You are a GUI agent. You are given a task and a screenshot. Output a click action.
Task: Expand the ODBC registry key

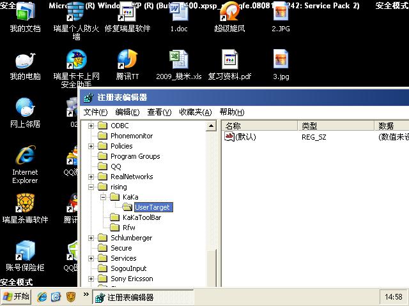point(91,126)
